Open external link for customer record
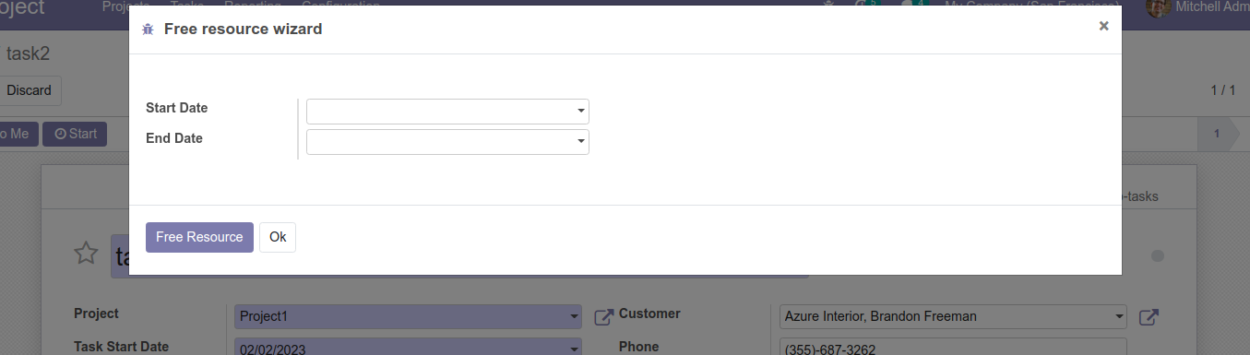This screenshot has height=355, width=1250. click(x=1149, y=317)
